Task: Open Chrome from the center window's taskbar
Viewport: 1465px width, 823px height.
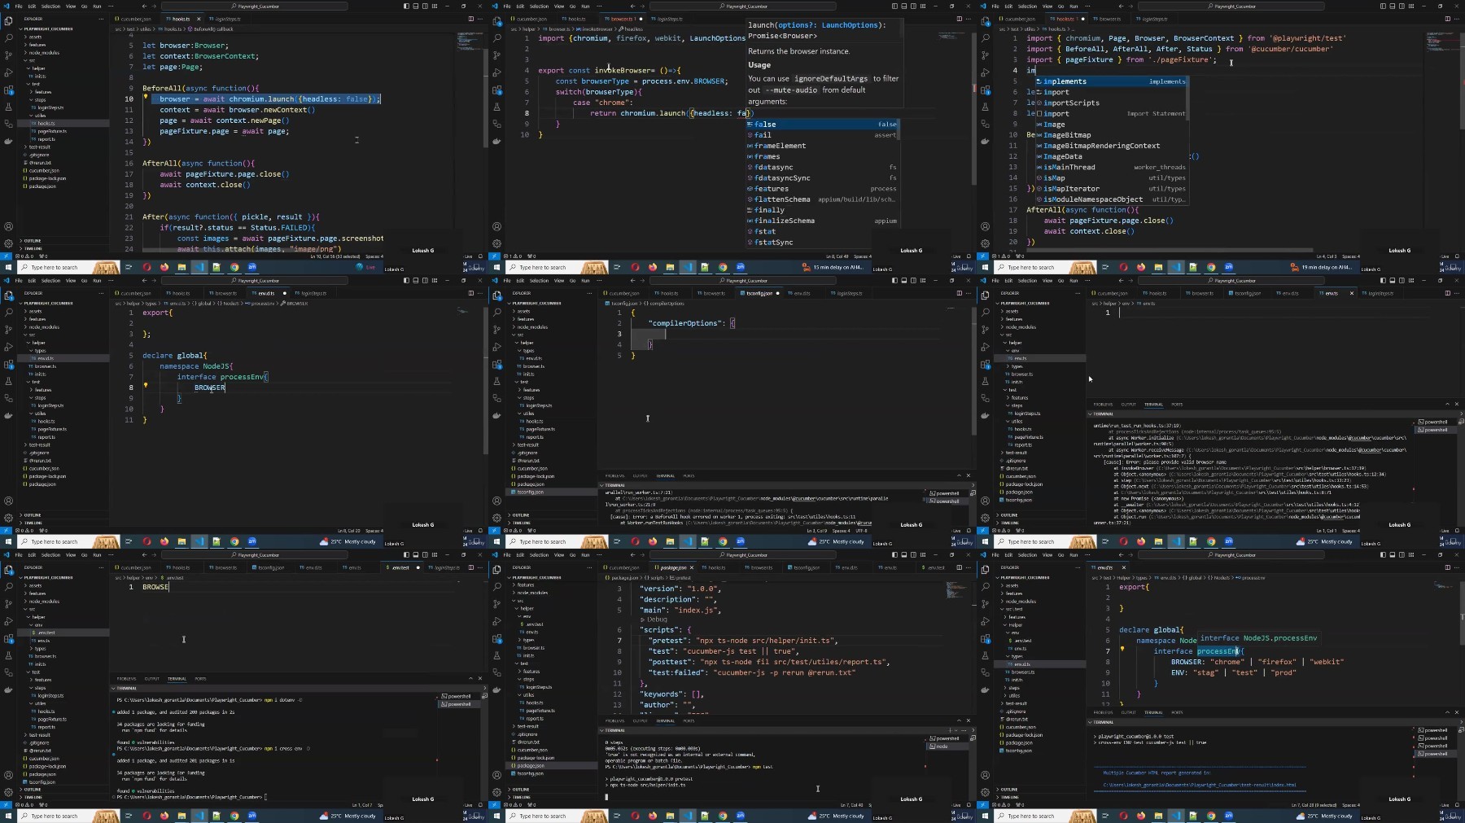Action: 723,541
